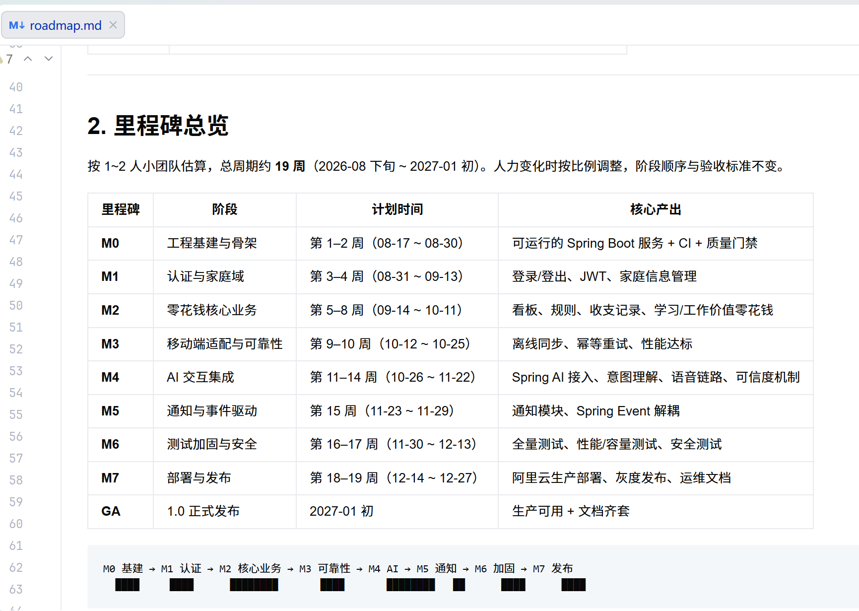Go to next highlighted problem arrow
This screenshot has height=611, width=859.
coord(49,59)
